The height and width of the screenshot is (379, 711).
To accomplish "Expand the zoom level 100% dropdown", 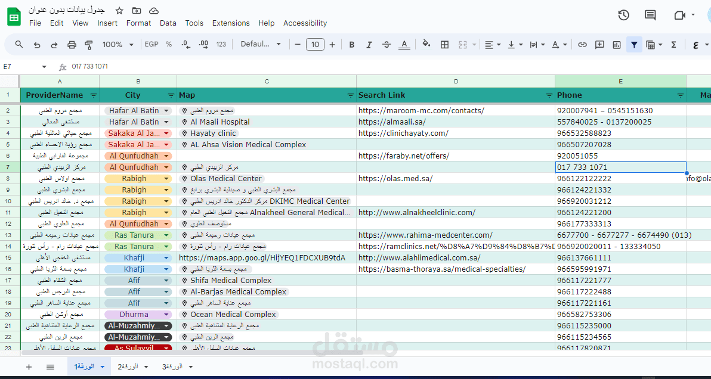I will [x=117, y=45].
